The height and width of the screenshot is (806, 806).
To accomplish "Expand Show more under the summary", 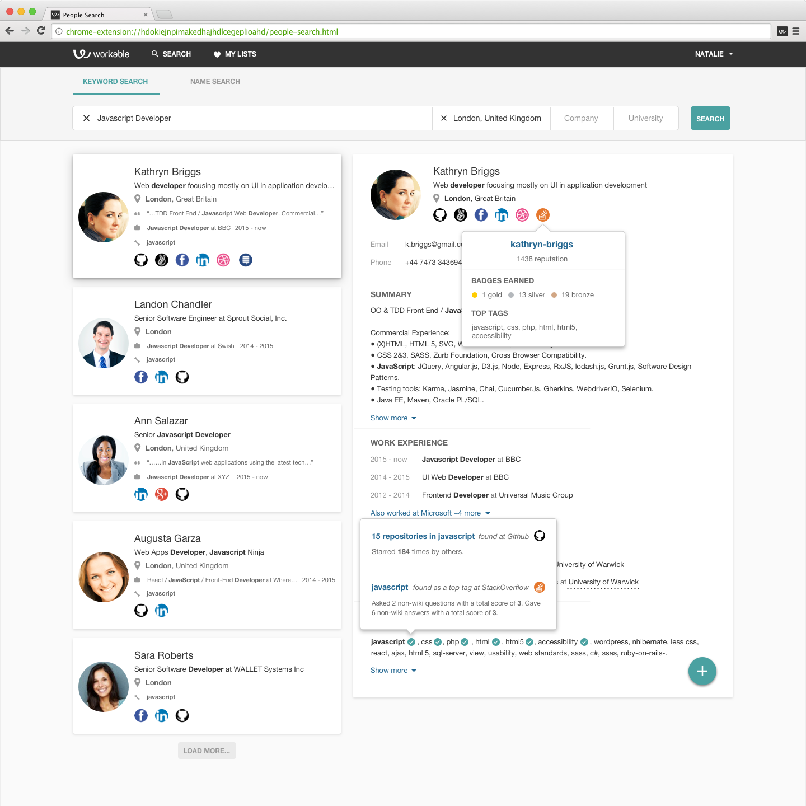I will pos(393,418).
